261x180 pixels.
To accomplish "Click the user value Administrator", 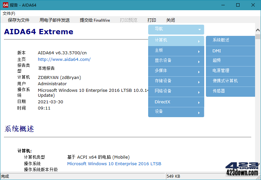I will 52,84.
